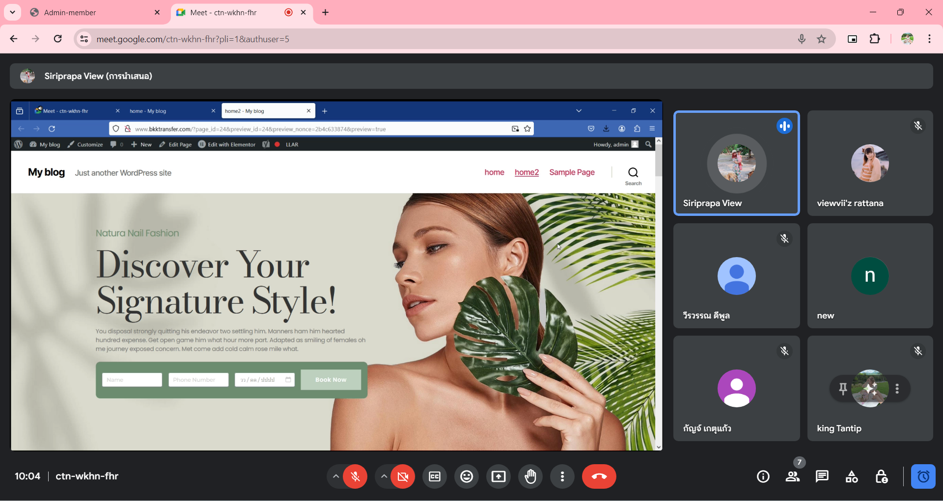Toggle closed captions

point(435,476)
